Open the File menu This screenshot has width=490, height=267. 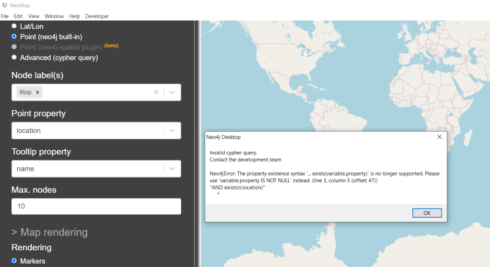[x=5, y=16]
